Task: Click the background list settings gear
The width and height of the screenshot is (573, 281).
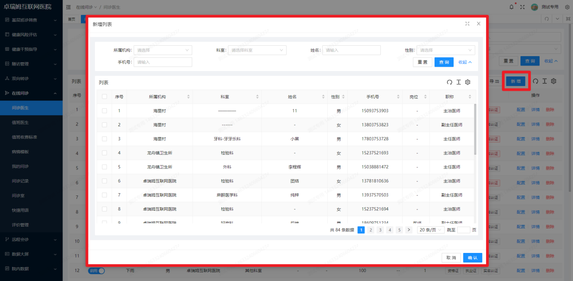Action: tap(554, 81)
